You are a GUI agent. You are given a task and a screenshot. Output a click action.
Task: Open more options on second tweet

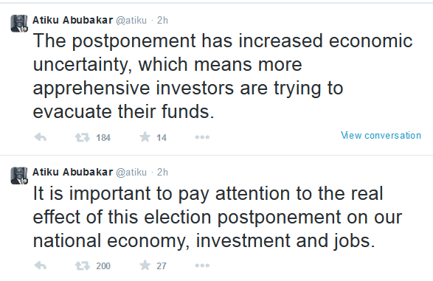tap(202, 266)
